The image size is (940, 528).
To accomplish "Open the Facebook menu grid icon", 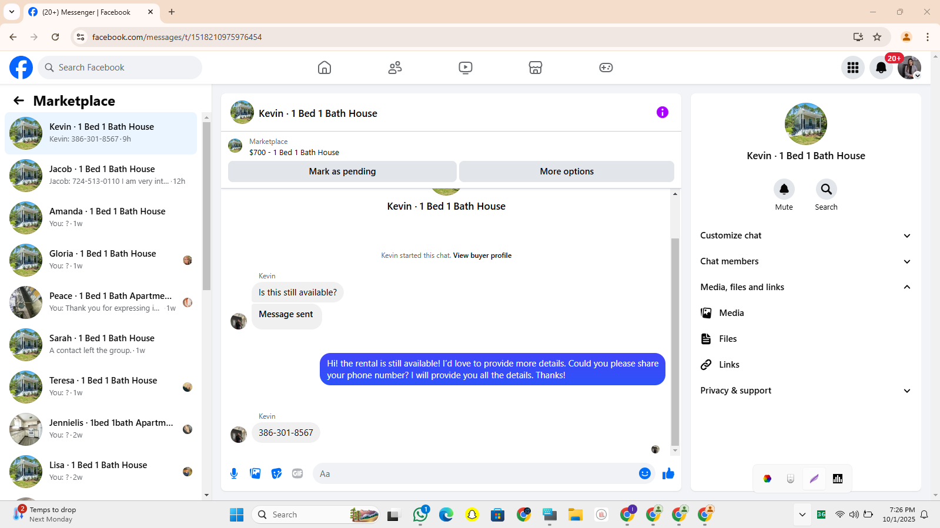I will pos(853,68).
